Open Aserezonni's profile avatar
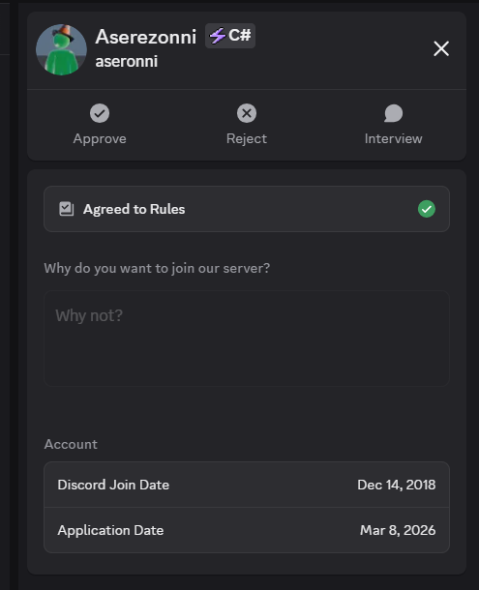479x590 pixels. pyautogui.click(x=61, y=49)
